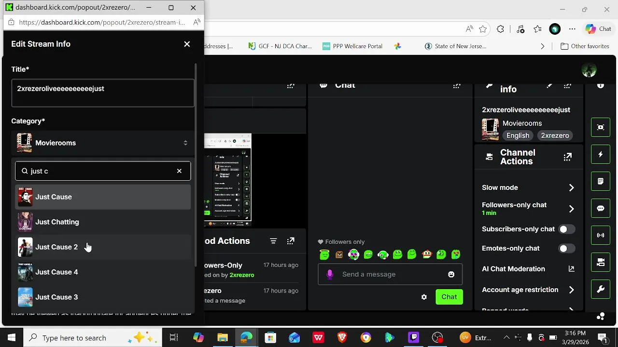Open the wrench tools sidebar panel
This screenshot has width=618, height=347.
click(601, 289)
